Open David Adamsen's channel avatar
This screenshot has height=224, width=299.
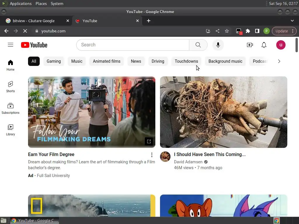(165, 157)
